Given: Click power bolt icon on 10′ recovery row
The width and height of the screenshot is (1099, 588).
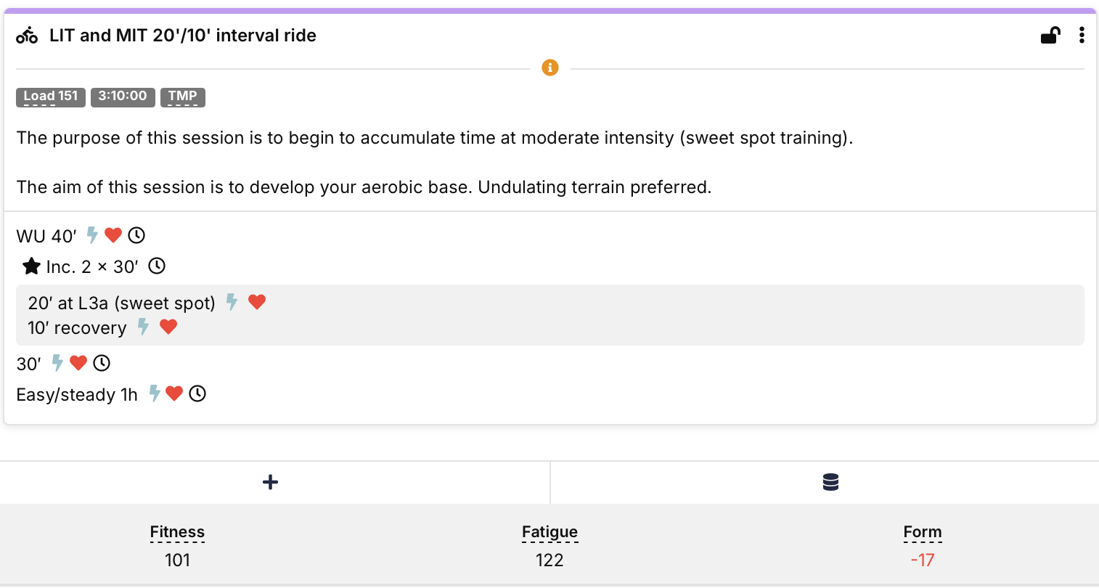Looking at the screenshot, I should (x=144, y=327).
